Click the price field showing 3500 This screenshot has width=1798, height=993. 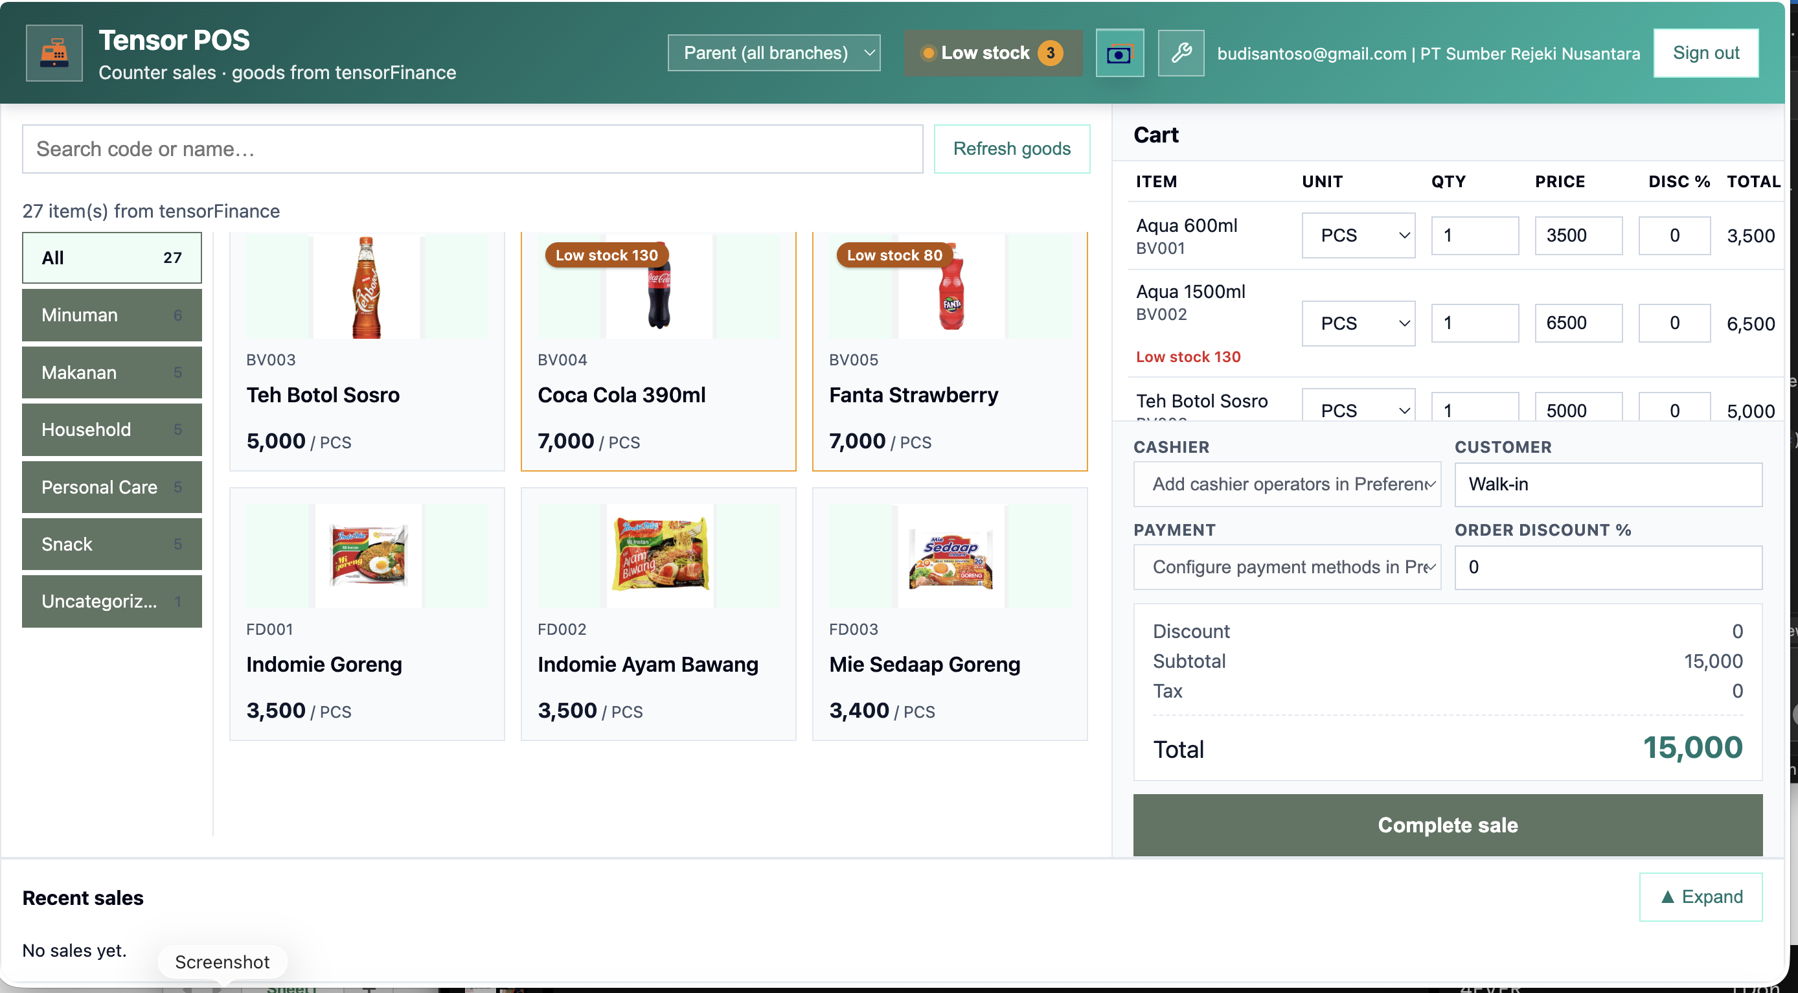coord(1578,235)
